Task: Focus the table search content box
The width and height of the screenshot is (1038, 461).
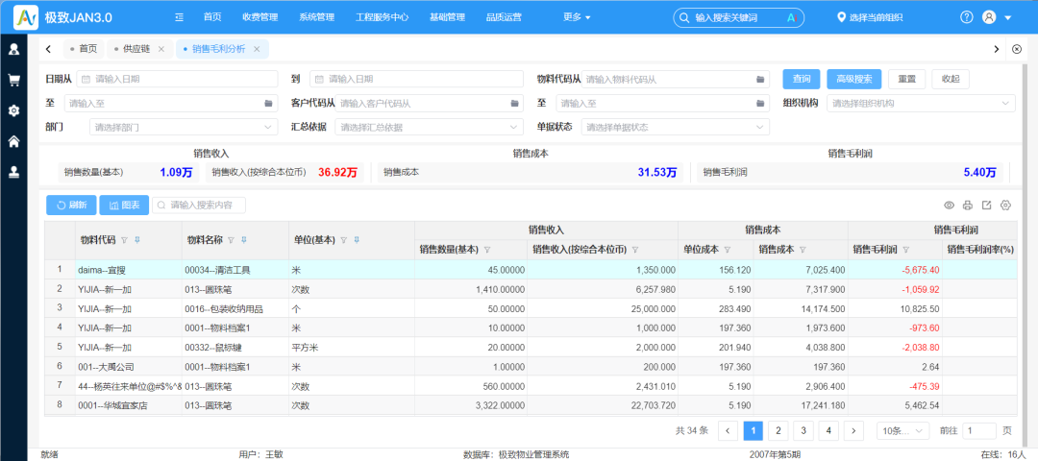Action: pos(199,205)
